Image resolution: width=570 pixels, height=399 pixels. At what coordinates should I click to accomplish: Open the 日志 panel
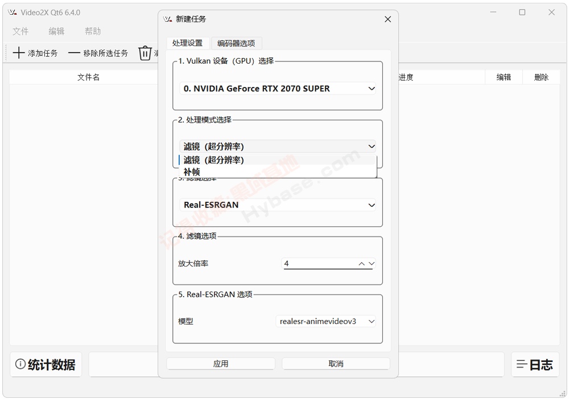(x=535, y=364)
